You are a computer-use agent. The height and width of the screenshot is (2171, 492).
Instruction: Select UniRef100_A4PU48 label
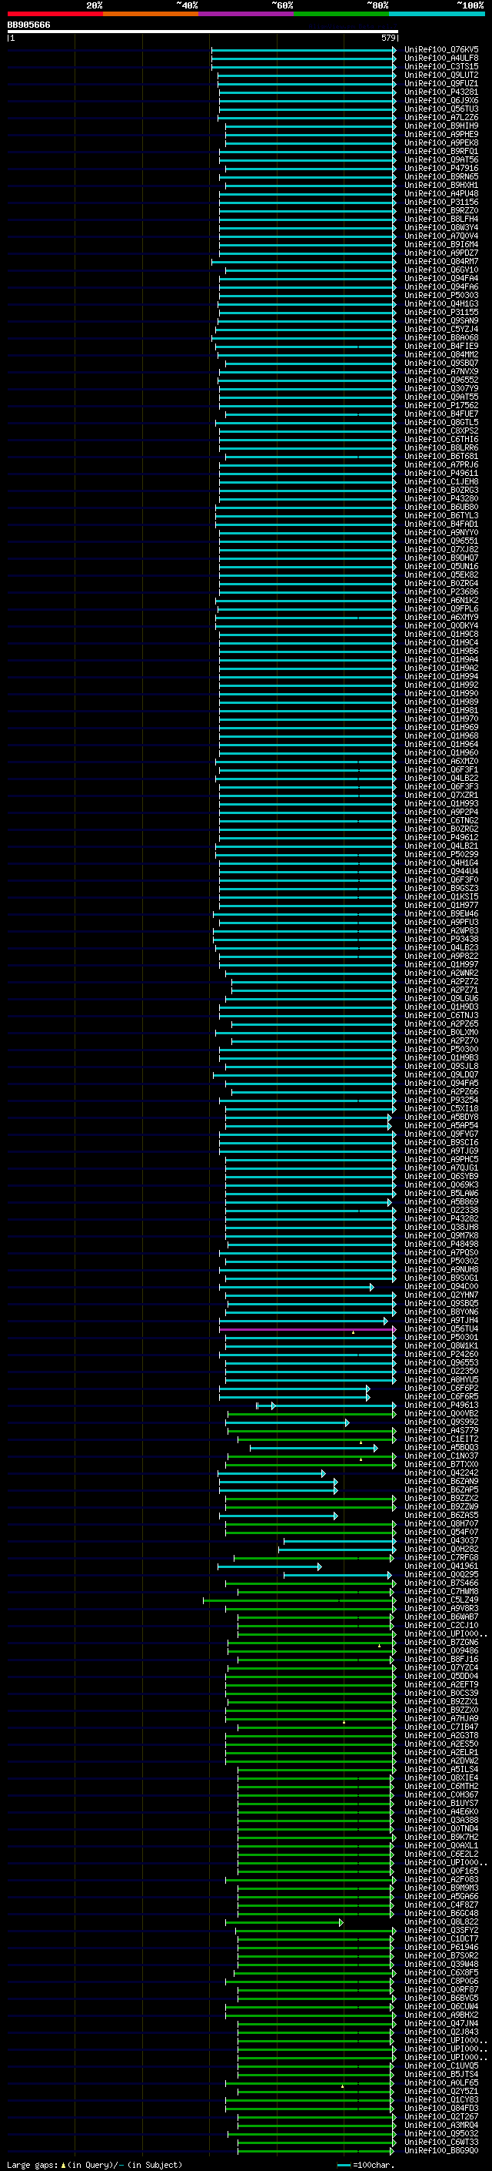pos(441,194)
